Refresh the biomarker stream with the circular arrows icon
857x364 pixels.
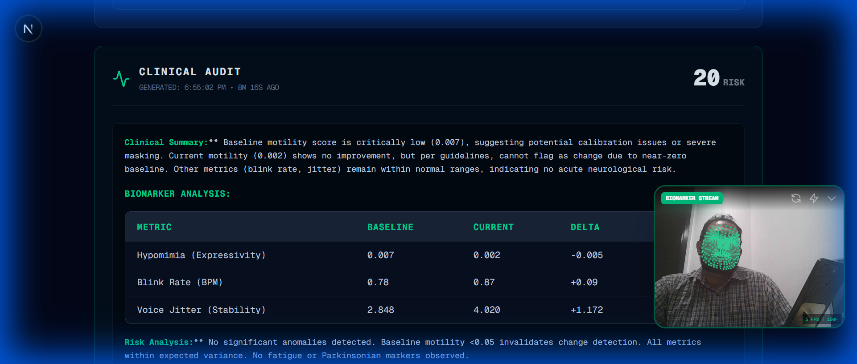(x=796, y=198)
